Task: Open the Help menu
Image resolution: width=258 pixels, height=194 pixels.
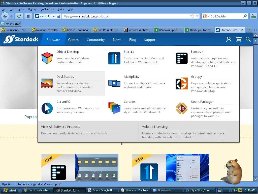Action: (70, 9)
